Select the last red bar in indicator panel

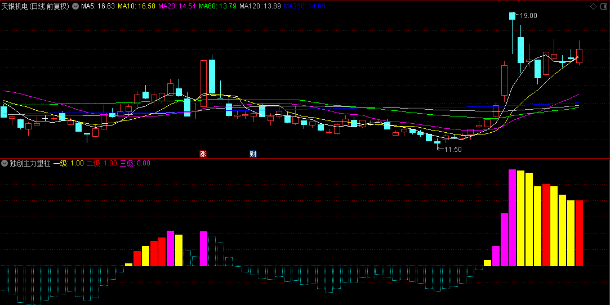click(x=579, y=233)
